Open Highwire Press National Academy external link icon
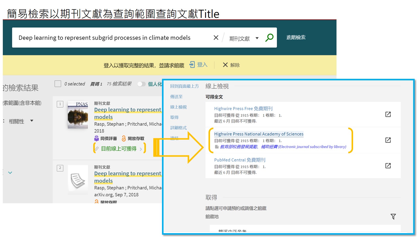 [x=388, y=140]
